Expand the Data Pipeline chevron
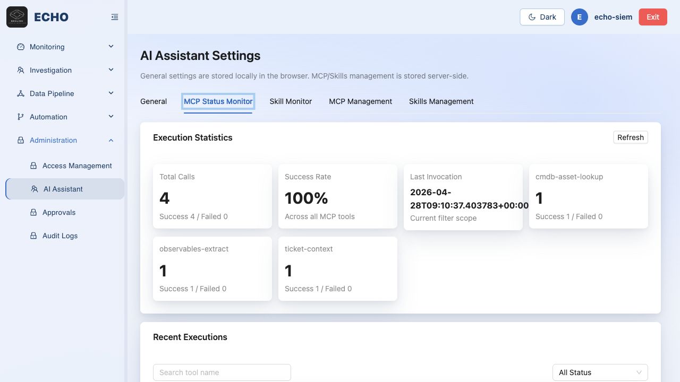Viewport: 680px width, 382px height. coord(111,93)
